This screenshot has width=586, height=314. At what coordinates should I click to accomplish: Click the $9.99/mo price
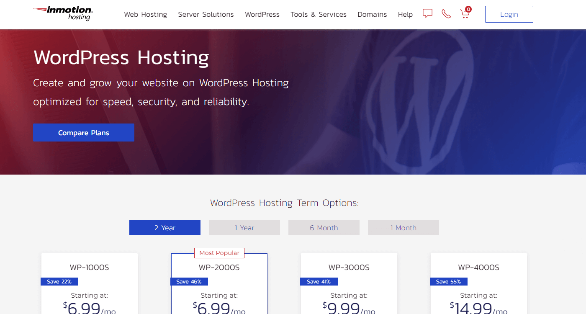pyautogui.click(x=349, y=308)
